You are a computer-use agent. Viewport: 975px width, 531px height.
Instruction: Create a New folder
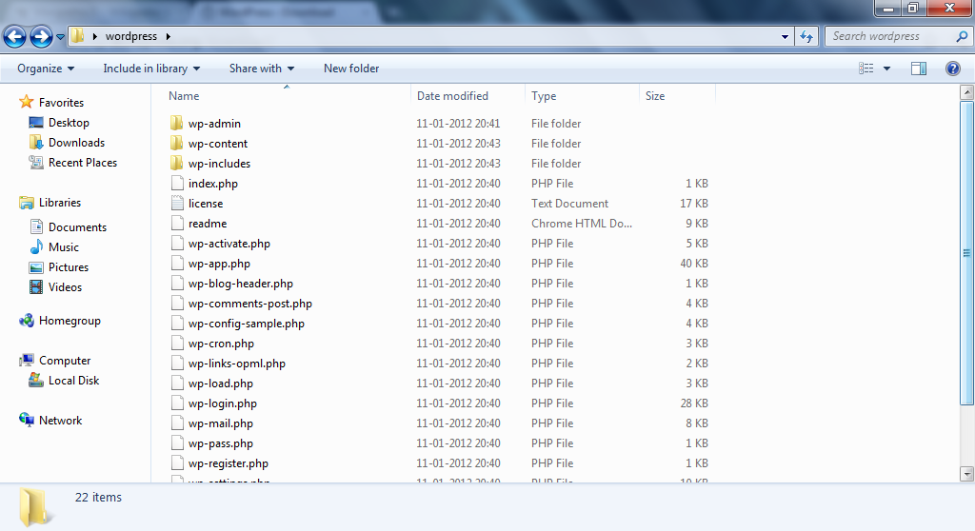[x=351, y=69]
